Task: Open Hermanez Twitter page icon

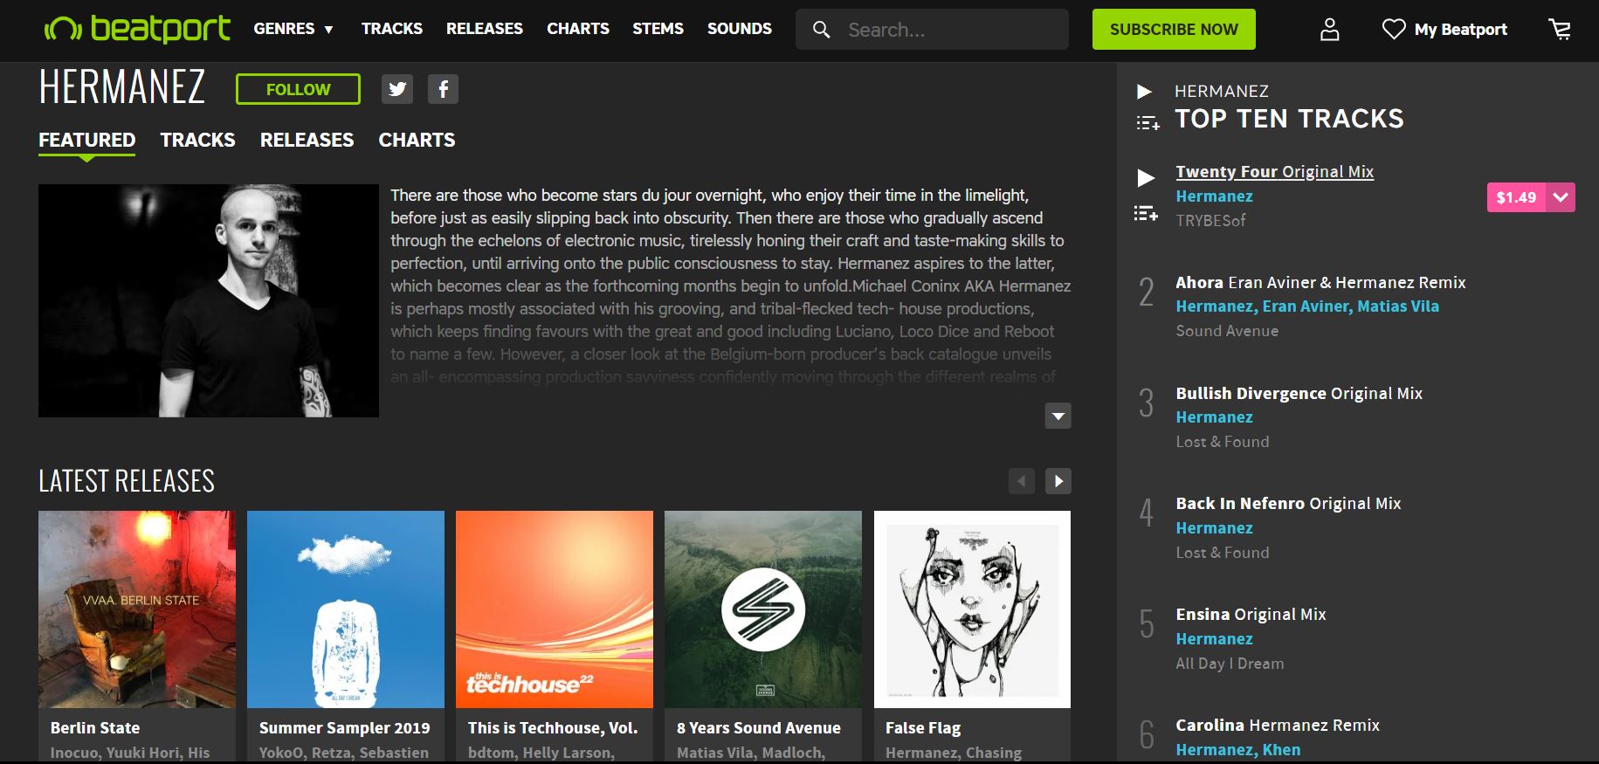Action: 397,89
